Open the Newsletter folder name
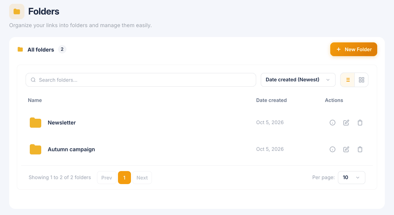 click(62, 123)
